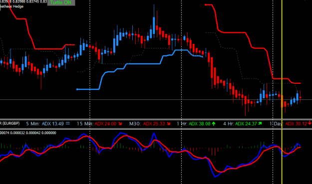Click the oscillator values '0.000032 0.000042 0.000000'

point(33,133)
